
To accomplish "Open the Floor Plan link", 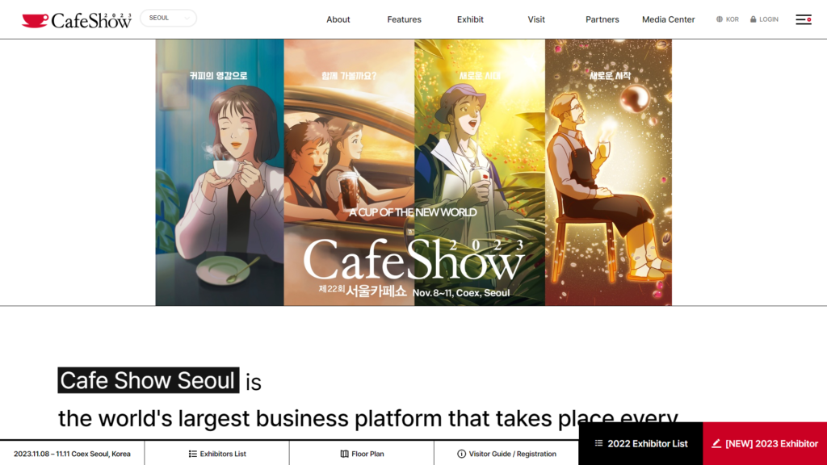I will coord(362,454).
